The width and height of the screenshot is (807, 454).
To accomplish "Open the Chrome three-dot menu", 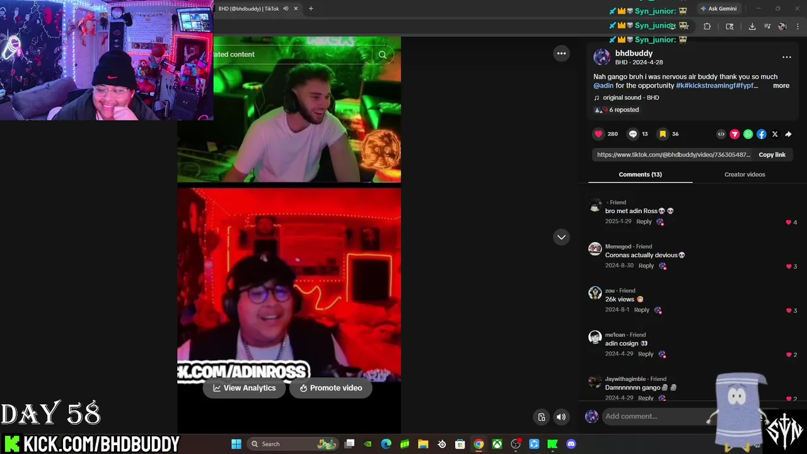I will [798, 26].
